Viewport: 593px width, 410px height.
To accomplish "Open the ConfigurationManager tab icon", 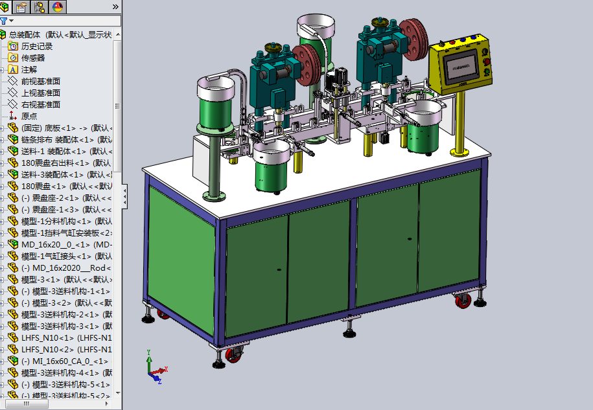I will (40, 7).
